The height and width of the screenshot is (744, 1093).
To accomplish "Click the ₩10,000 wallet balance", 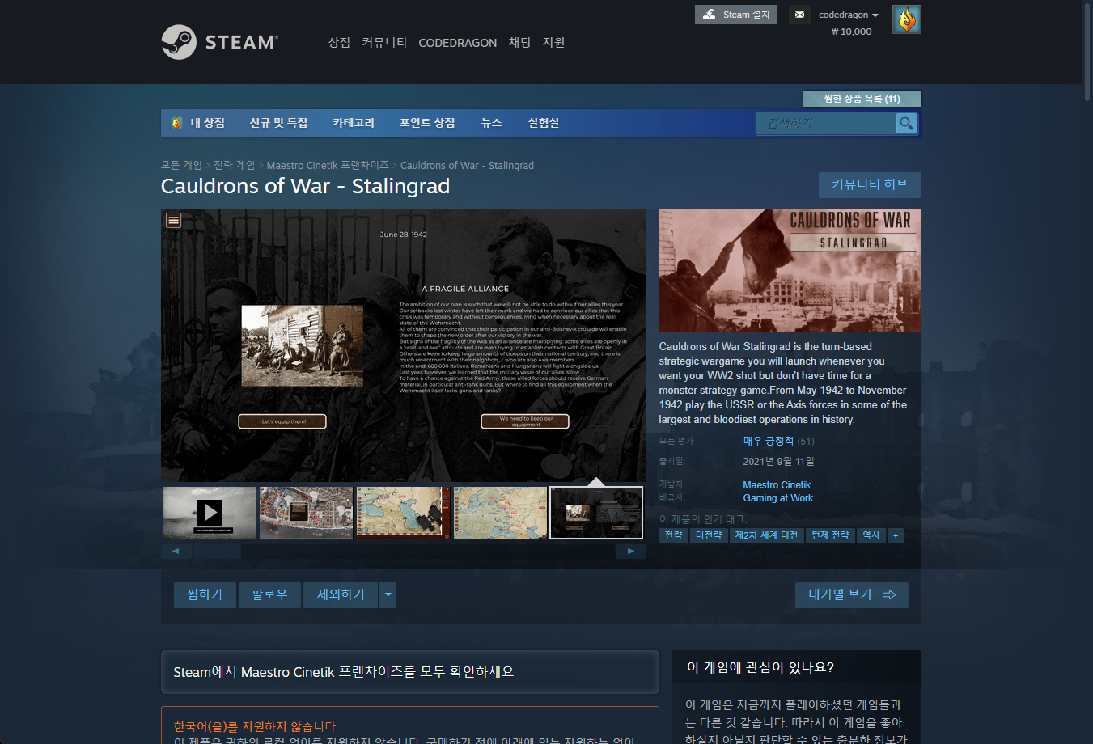I will 851,32.
